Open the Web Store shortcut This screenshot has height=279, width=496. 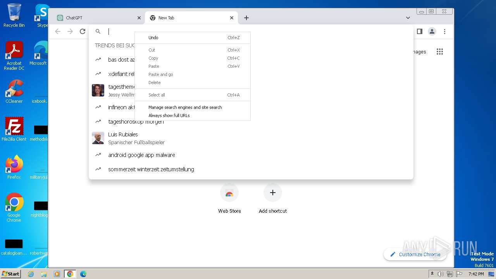229,199
